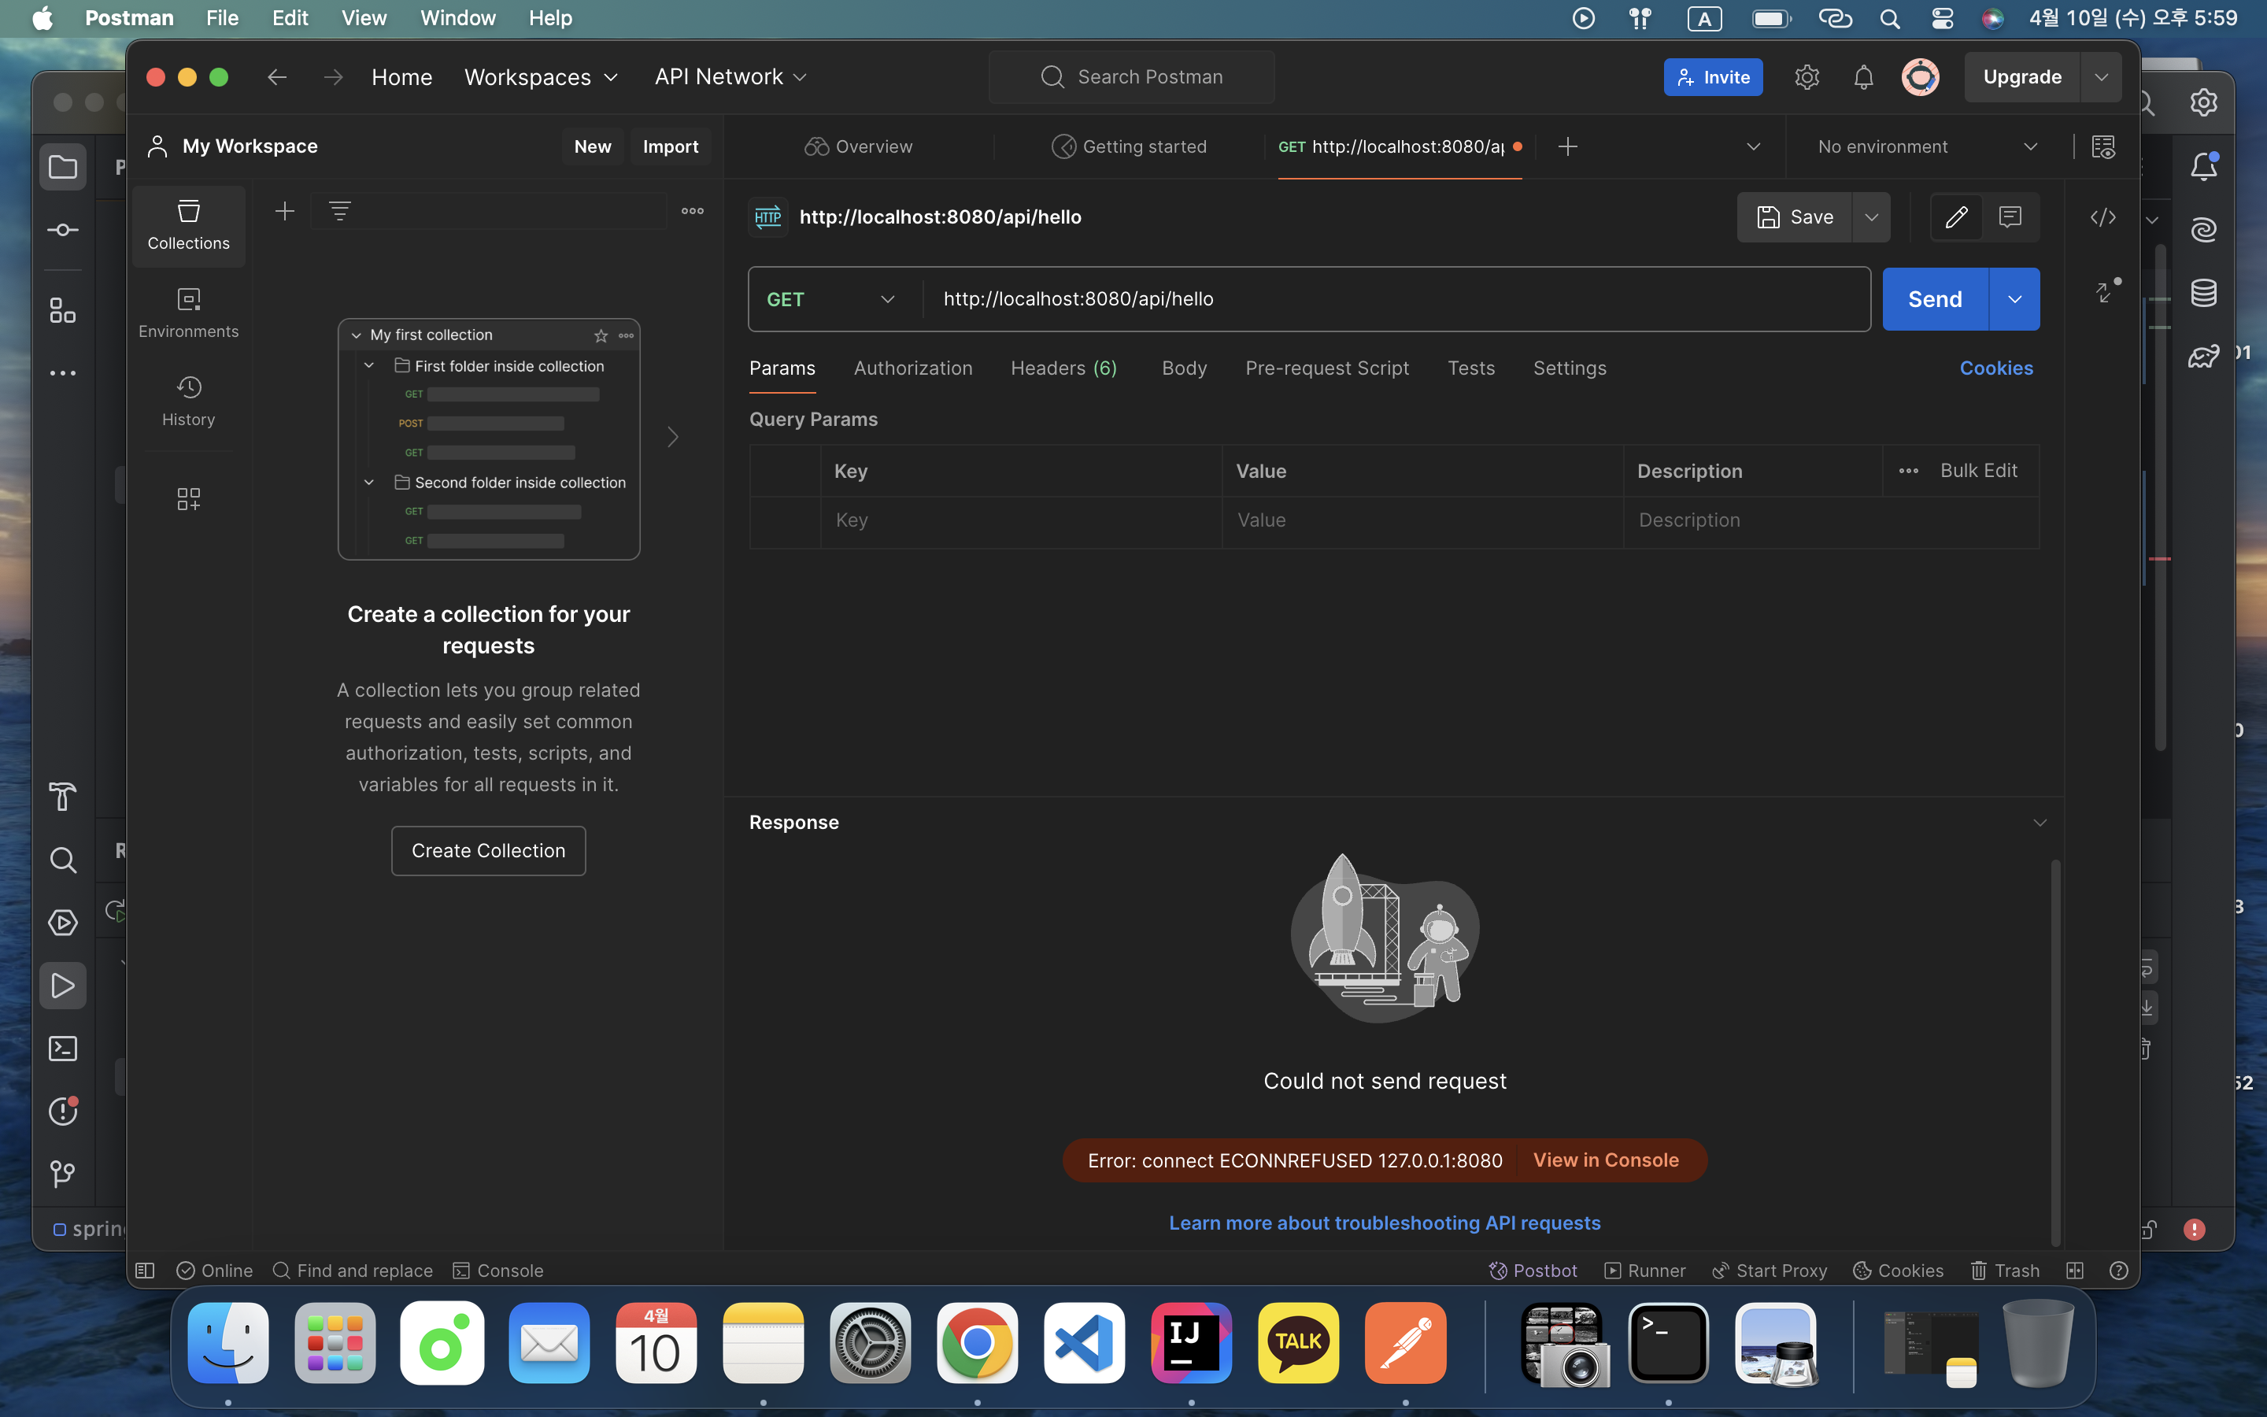This screenshot has height=1417, width=2267.
Task: Click Start Proxy in the status bar
Action: coord(1769,1271)
